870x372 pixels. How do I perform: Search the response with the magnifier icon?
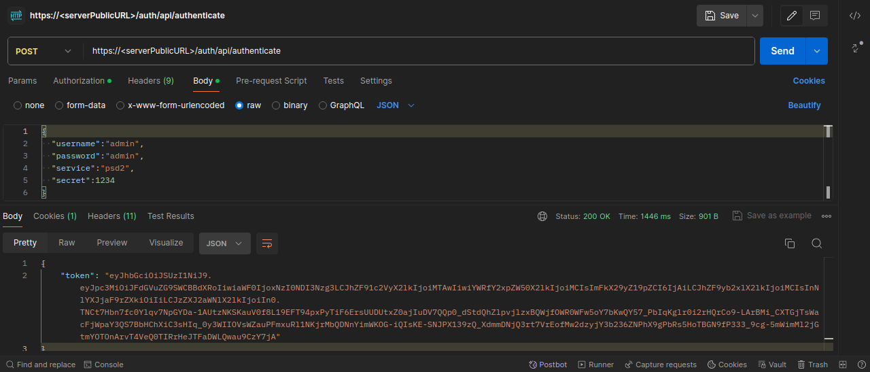[x=817, y=243]
